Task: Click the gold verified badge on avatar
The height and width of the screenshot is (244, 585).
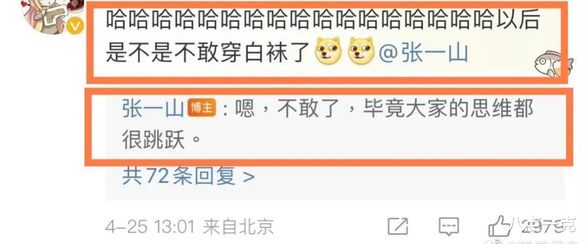Action: (75, 26)
